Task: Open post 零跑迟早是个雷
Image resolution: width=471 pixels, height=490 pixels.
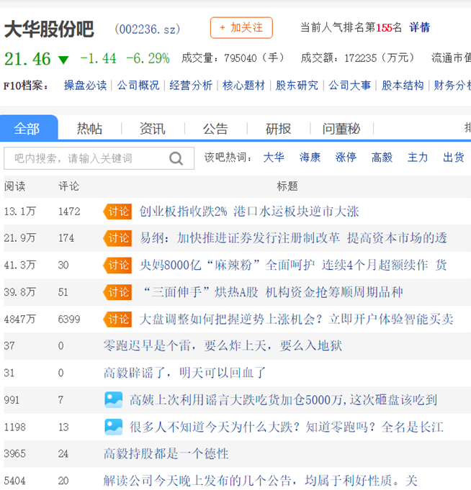Action: (x=223, y=346)
